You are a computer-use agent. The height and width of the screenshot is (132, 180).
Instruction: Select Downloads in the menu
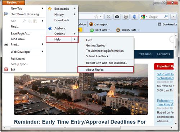coord(62,20)
